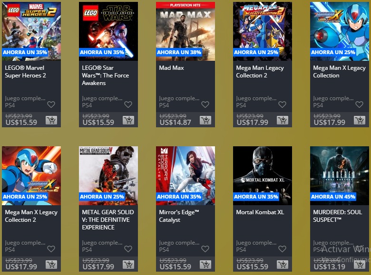The image size is (371, 275).
Task: Open the Mad Max cover thumbnail
Action: tap(185, 31)
